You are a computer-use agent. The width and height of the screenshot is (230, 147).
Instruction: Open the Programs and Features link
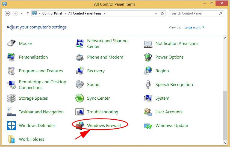tap(41, 71)
